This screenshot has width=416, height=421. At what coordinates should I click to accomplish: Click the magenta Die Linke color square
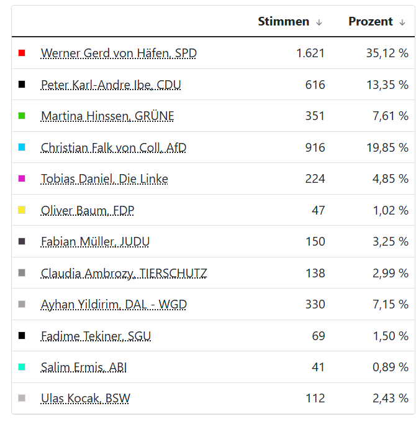point(22,178)
